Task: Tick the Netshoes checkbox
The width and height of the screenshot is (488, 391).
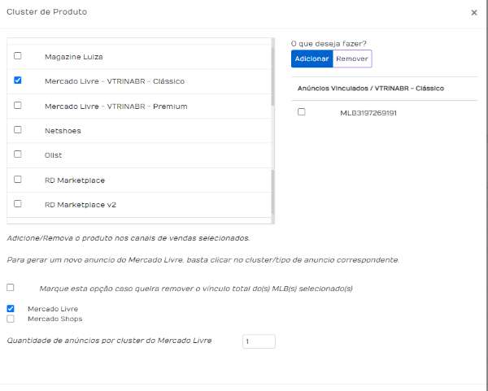Action: 18,130
